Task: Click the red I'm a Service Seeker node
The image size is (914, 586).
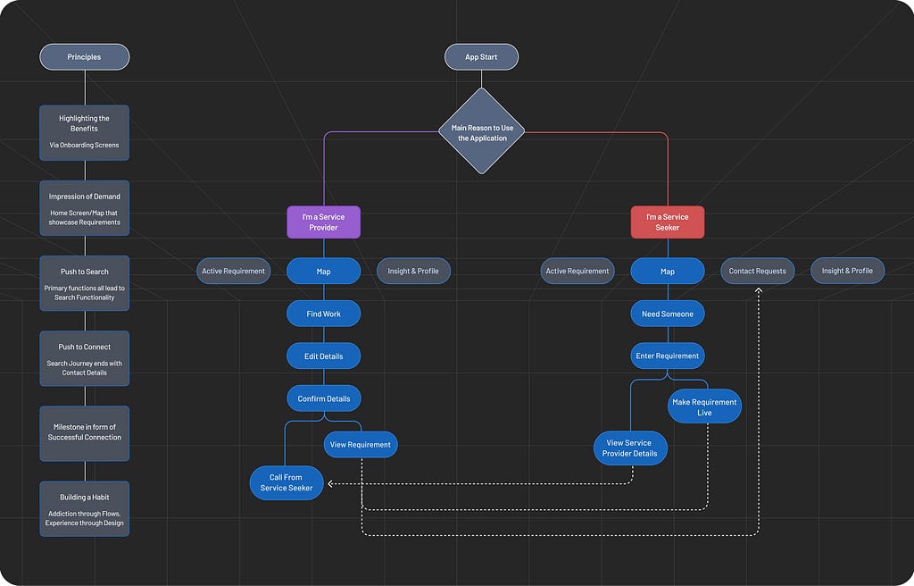Action: click(x=668, y=222)
